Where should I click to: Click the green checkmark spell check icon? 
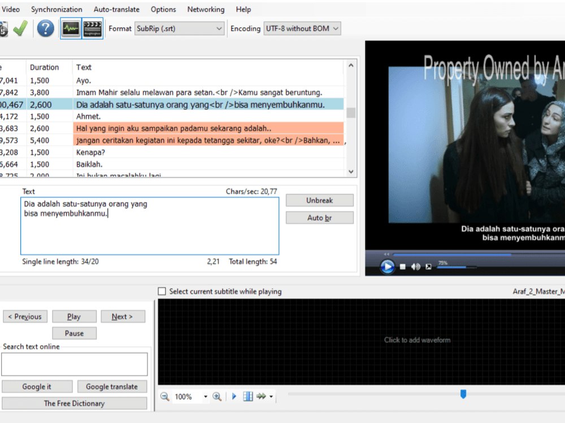tap(20, 28)
